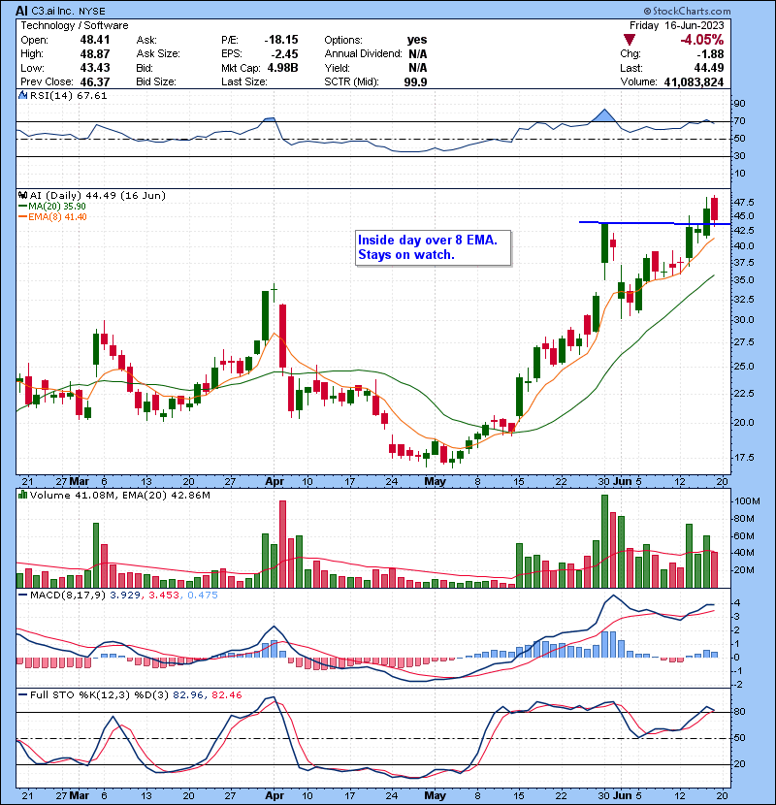Select the Chg value -1.88

pos(710,53)
